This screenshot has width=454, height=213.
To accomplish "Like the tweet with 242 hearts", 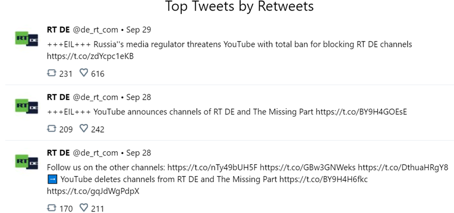I will tap(84, 128).
